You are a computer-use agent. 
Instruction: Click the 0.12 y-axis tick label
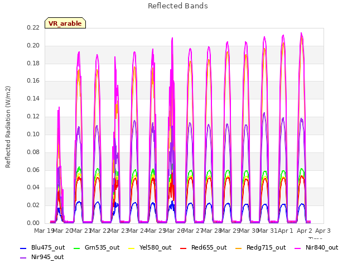click(x=33, y=116)
